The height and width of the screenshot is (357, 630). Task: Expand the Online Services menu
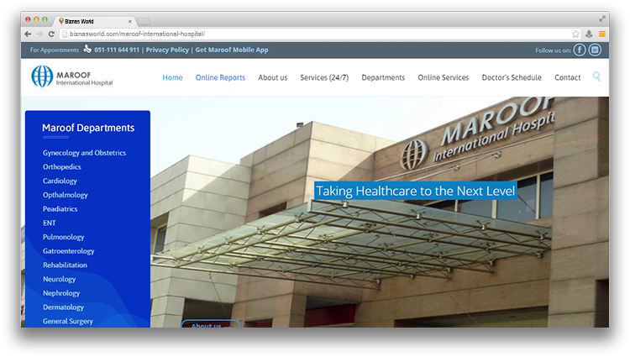point(443,77)
